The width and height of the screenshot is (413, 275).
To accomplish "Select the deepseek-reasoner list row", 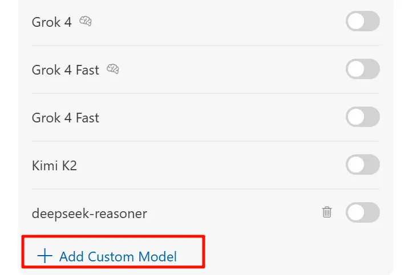I will [x=228, y=214].
